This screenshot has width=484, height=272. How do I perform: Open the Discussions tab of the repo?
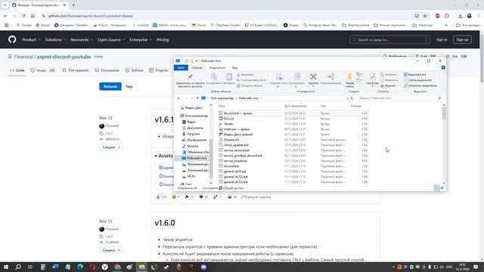(x=107, y=70)
